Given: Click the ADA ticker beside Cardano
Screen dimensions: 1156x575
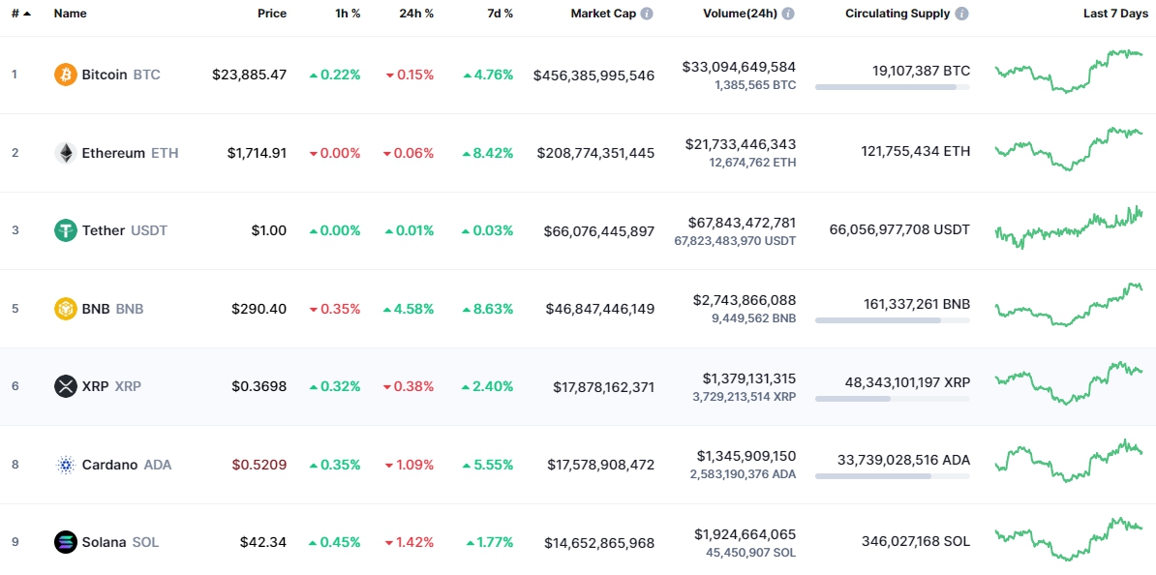Looking at the screenshot, I should point(158,465).
